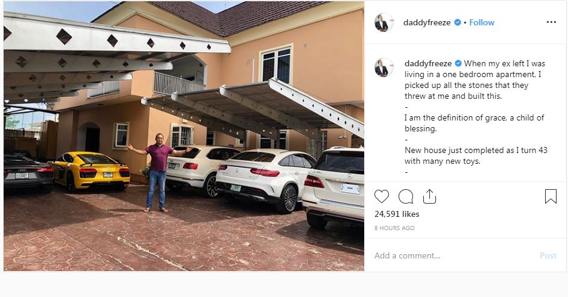Image resolution: width=568 pixels, height=297 pixels.
Task: Click the white Mercedes coupe SUV in the photo
Action: 265,179
